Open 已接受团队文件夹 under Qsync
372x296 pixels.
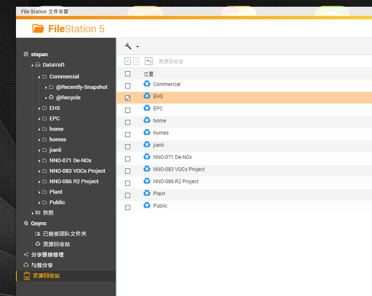[x=65, y=234]
